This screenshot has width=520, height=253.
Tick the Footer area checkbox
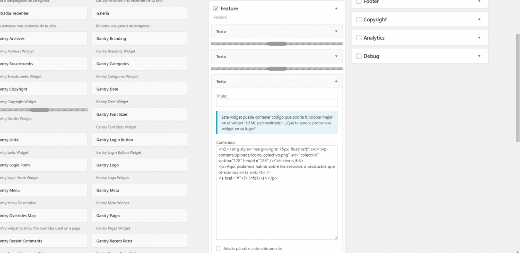[358, 2]
